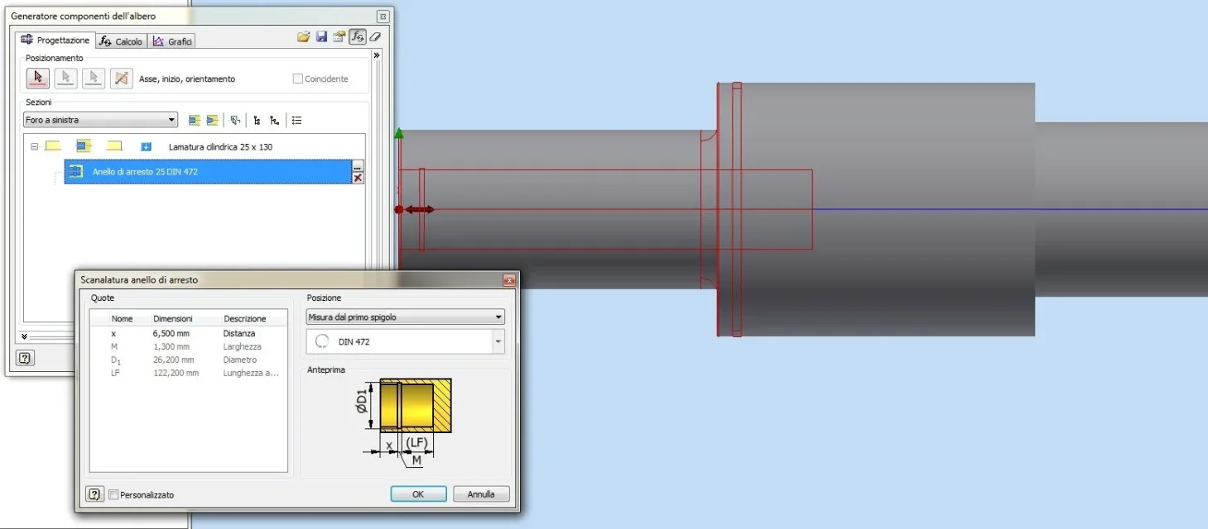Click the blue floppy save icon

[322, 37]
